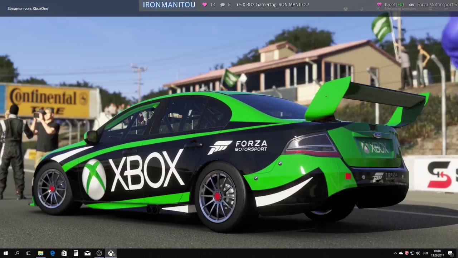Click the pink heart likes icon
Image resolution: width=458 pixels, height=258 pixels.
[x=205, y=5]
